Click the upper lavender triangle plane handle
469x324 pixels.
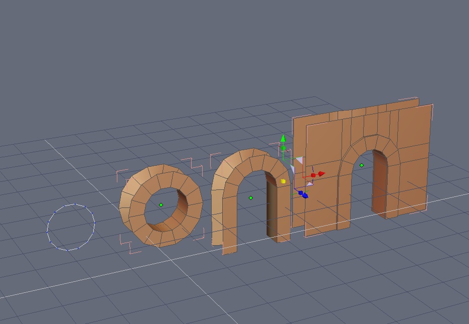[x=300, y=160]
